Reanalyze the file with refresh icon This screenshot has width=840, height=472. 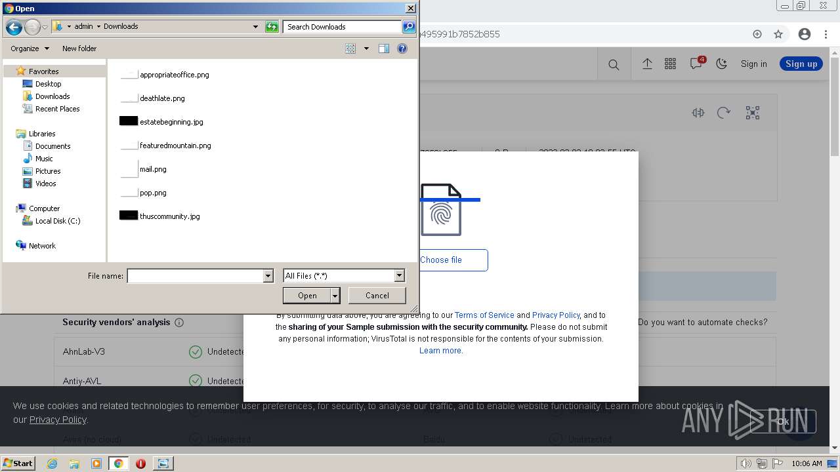(x=724, y=113)
